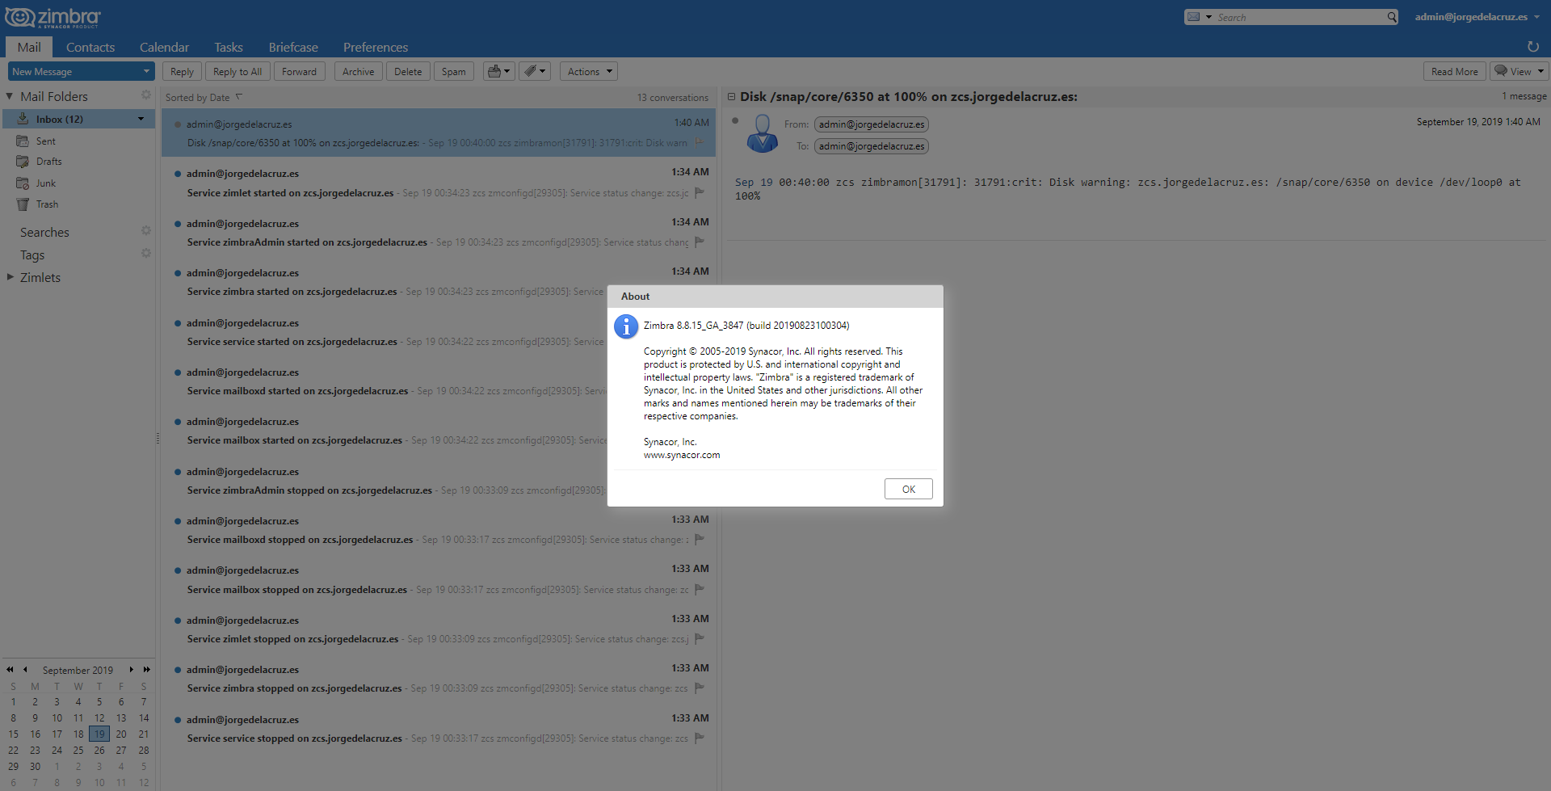The height and width of the screenshot is (791, 1551).
Task: Click the refresh icon below the account name
Action: pos(1533,47)
